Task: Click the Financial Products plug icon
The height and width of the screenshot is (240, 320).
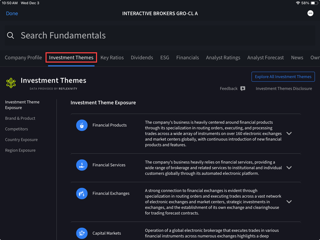Action: pos(81,126)
